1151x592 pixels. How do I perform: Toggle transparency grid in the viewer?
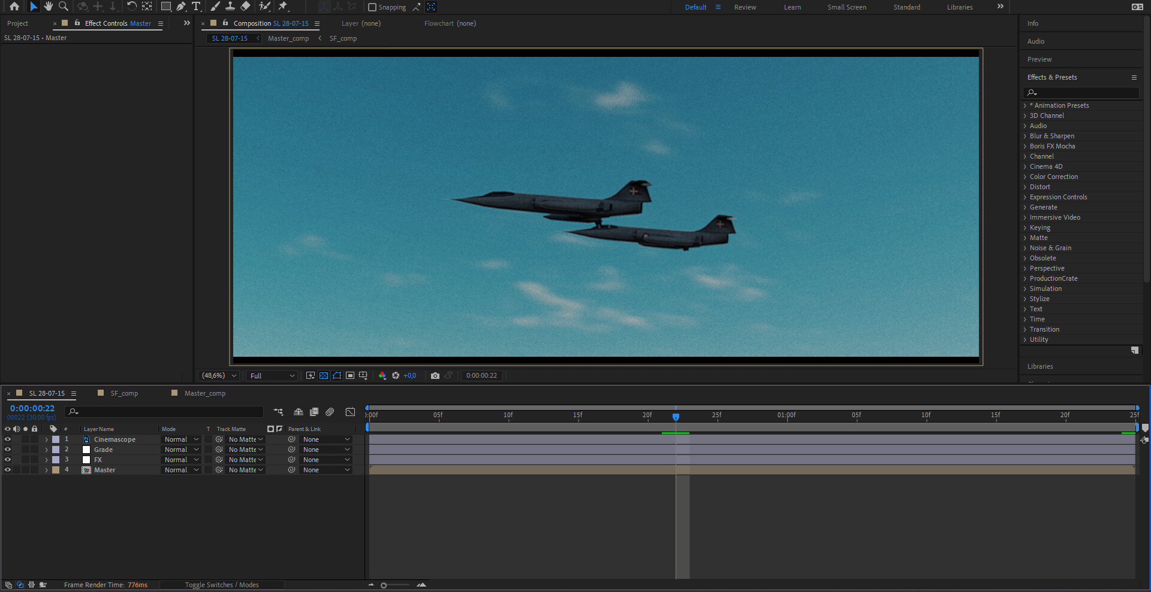[324, 375]
